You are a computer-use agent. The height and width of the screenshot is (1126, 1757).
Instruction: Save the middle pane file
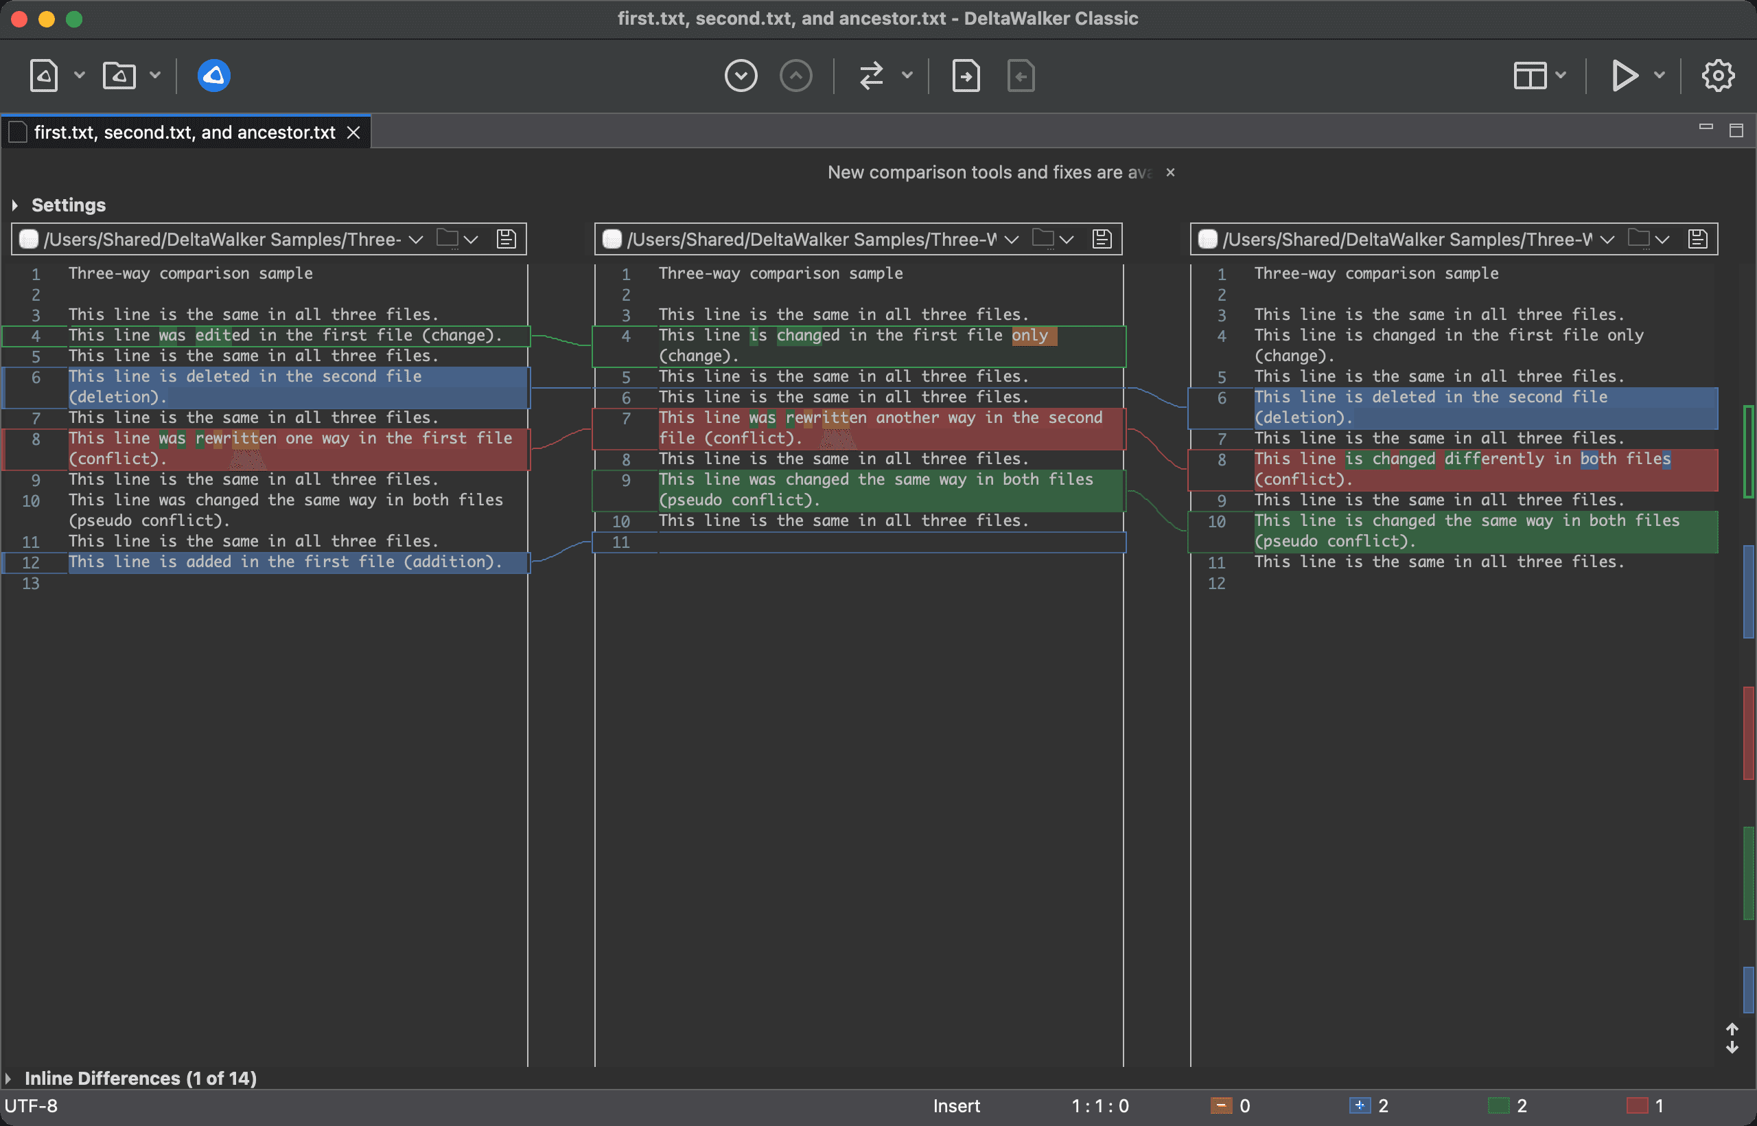point(1102,239)
